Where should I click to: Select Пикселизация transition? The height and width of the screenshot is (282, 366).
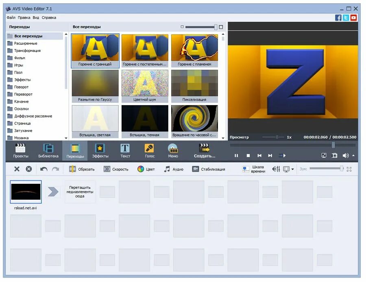[194, 86]
